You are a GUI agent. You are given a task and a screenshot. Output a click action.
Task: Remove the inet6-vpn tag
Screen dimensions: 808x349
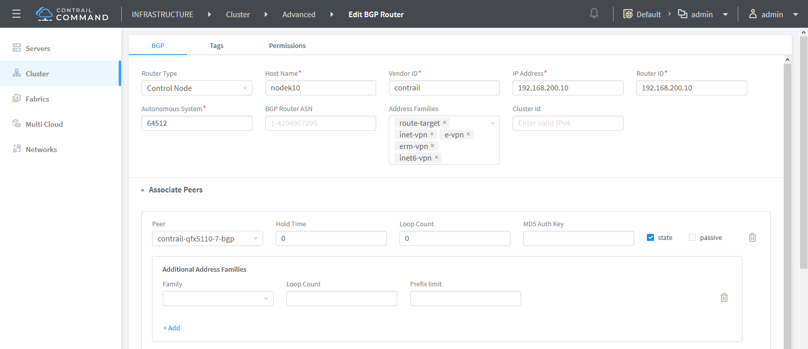436,158
